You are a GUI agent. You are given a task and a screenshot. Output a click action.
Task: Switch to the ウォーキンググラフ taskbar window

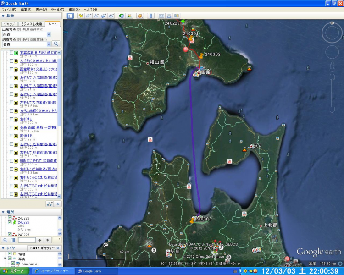click(x=52, y=271)
